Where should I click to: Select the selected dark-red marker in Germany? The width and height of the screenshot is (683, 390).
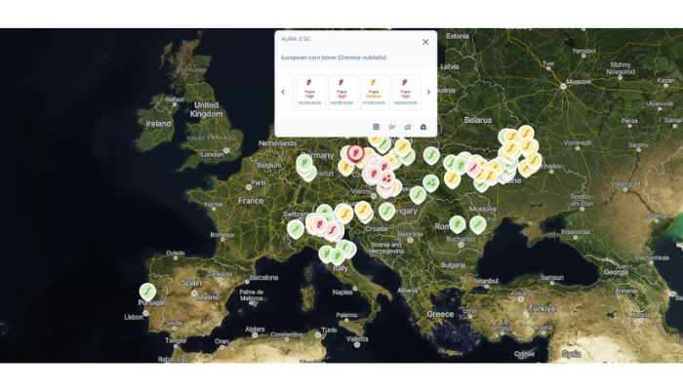click(355, 154)
